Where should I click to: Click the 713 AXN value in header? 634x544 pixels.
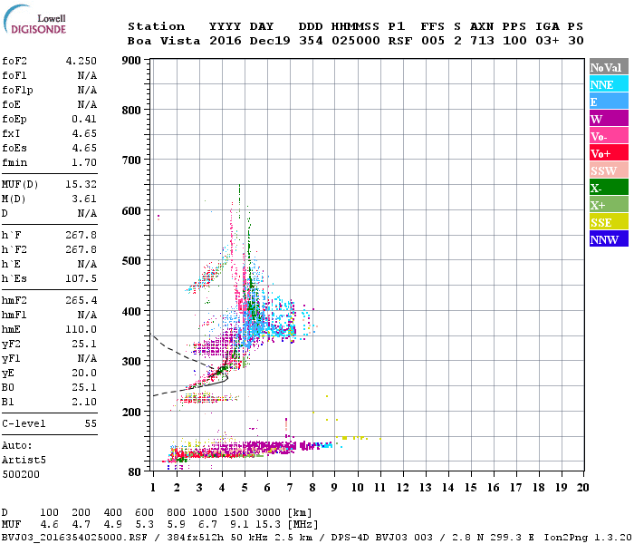click(482, 41)
